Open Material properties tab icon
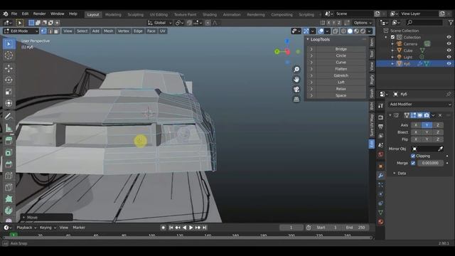 click(381, 222)
